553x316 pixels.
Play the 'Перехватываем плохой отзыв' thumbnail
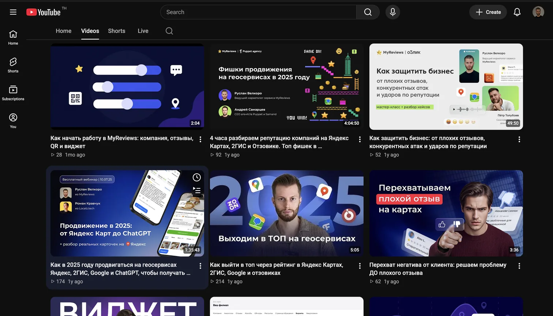(x=446, y=213)
